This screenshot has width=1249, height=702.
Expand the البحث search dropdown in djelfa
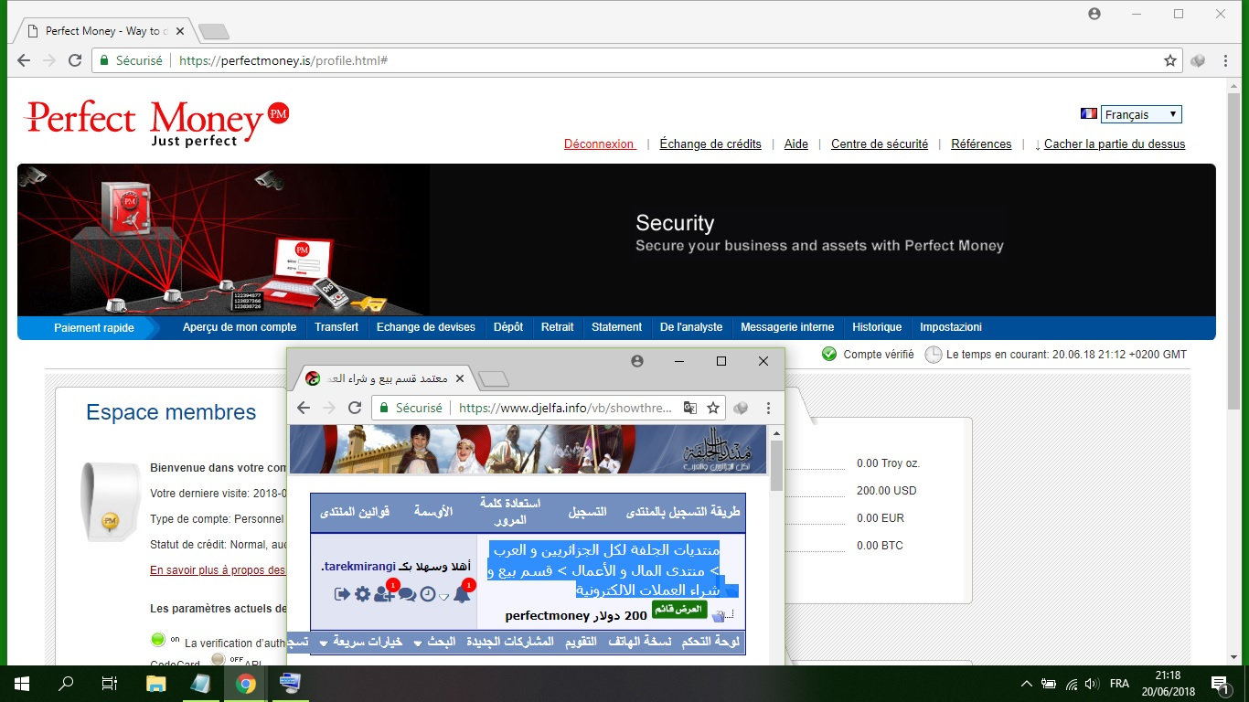434,643
